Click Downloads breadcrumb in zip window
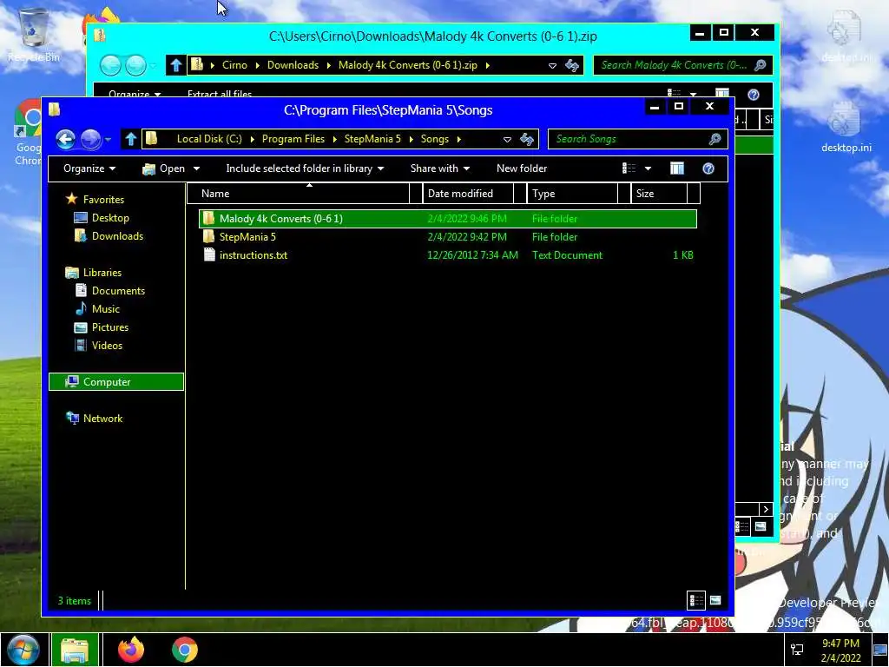Screen dimensions: 889x667 coord(293,65)
